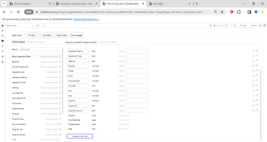Open the Workflow tab icon in sidebar

[2, 36]
